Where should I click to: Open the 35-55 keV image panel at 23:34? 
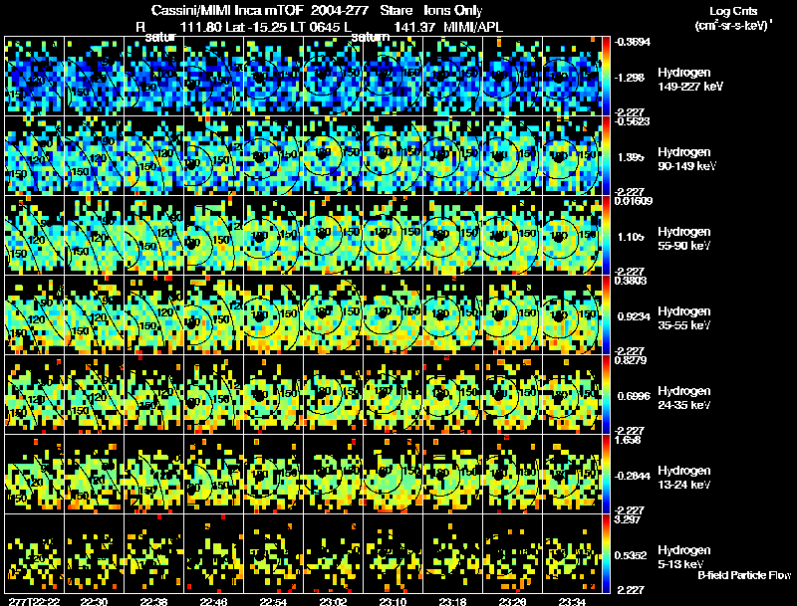(572, 315)
